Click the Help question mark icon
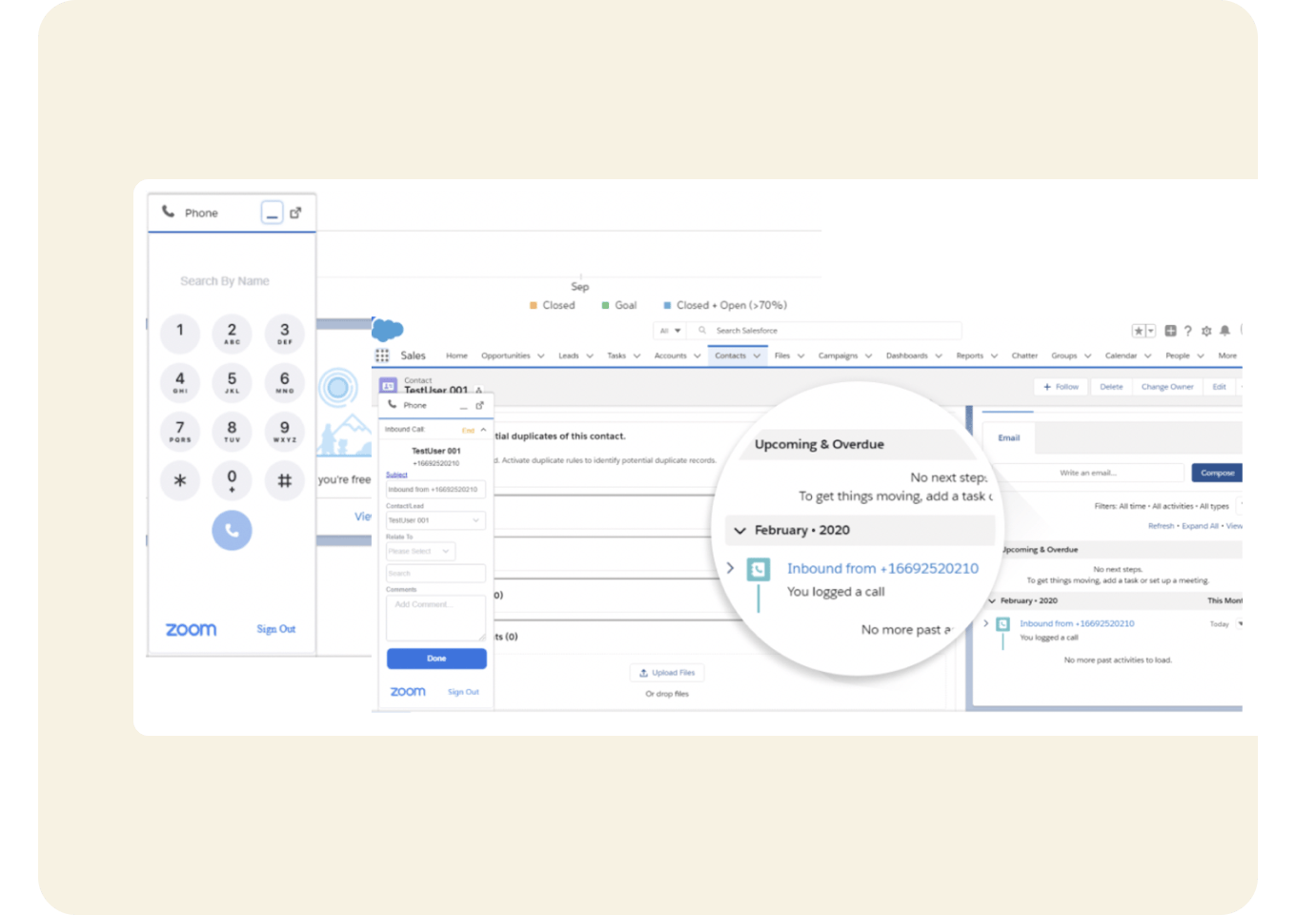This screenshot has height=915, width=1296. tap(1187, 331)
